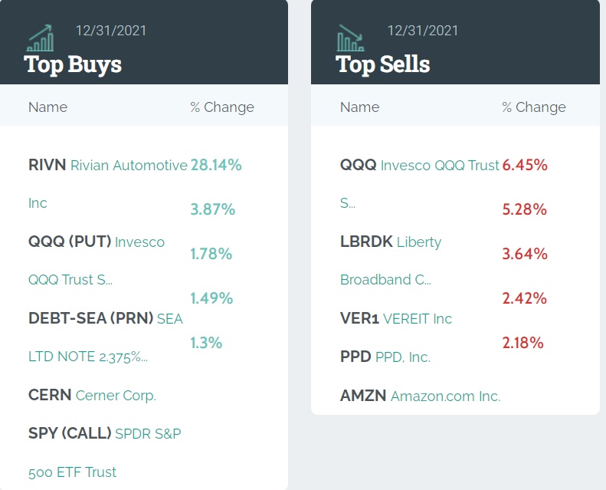
Task: Click the 28.14% change value for RIVN
Action: click(216, 165)
